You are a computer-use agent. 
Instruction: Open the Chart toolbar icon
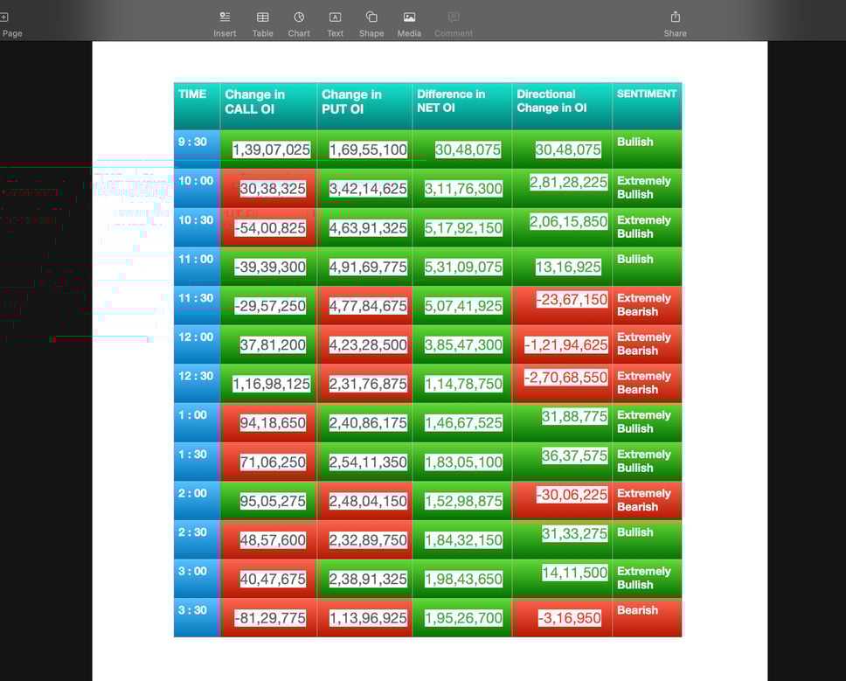pyautogui.click(x=299, y=17)
